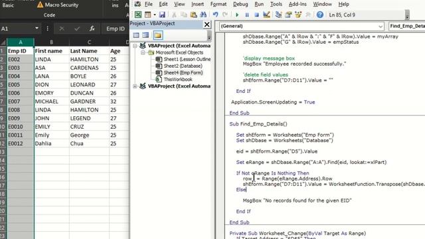Open the Edit menu

(x=163, y=4)
